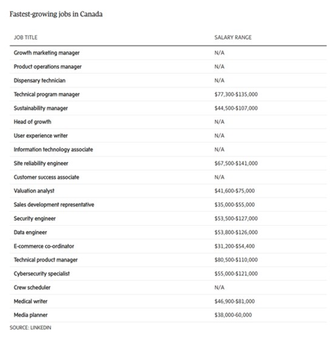
Task: Select Site reliability engineer job title
Action: [x=41, y=163]
